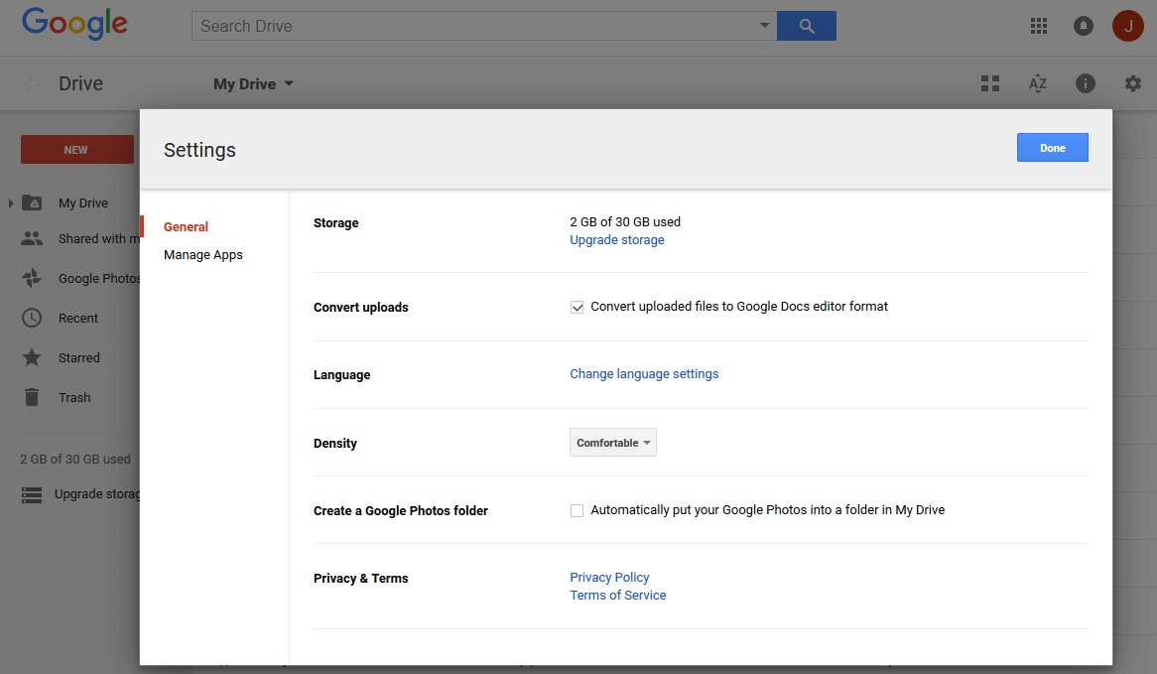
Task: Expand advanced search options arrow
Action: click(x=764, y=26)
